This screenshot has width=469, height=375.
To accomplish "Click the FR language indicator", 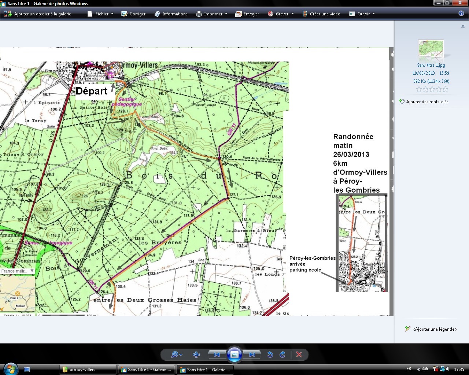I will click(x=409, y=369).
